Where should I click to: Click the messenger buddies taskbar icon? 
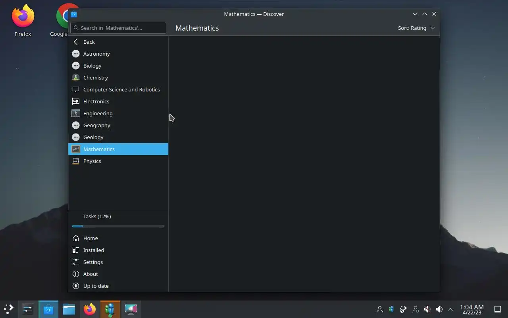pos(110,309)
